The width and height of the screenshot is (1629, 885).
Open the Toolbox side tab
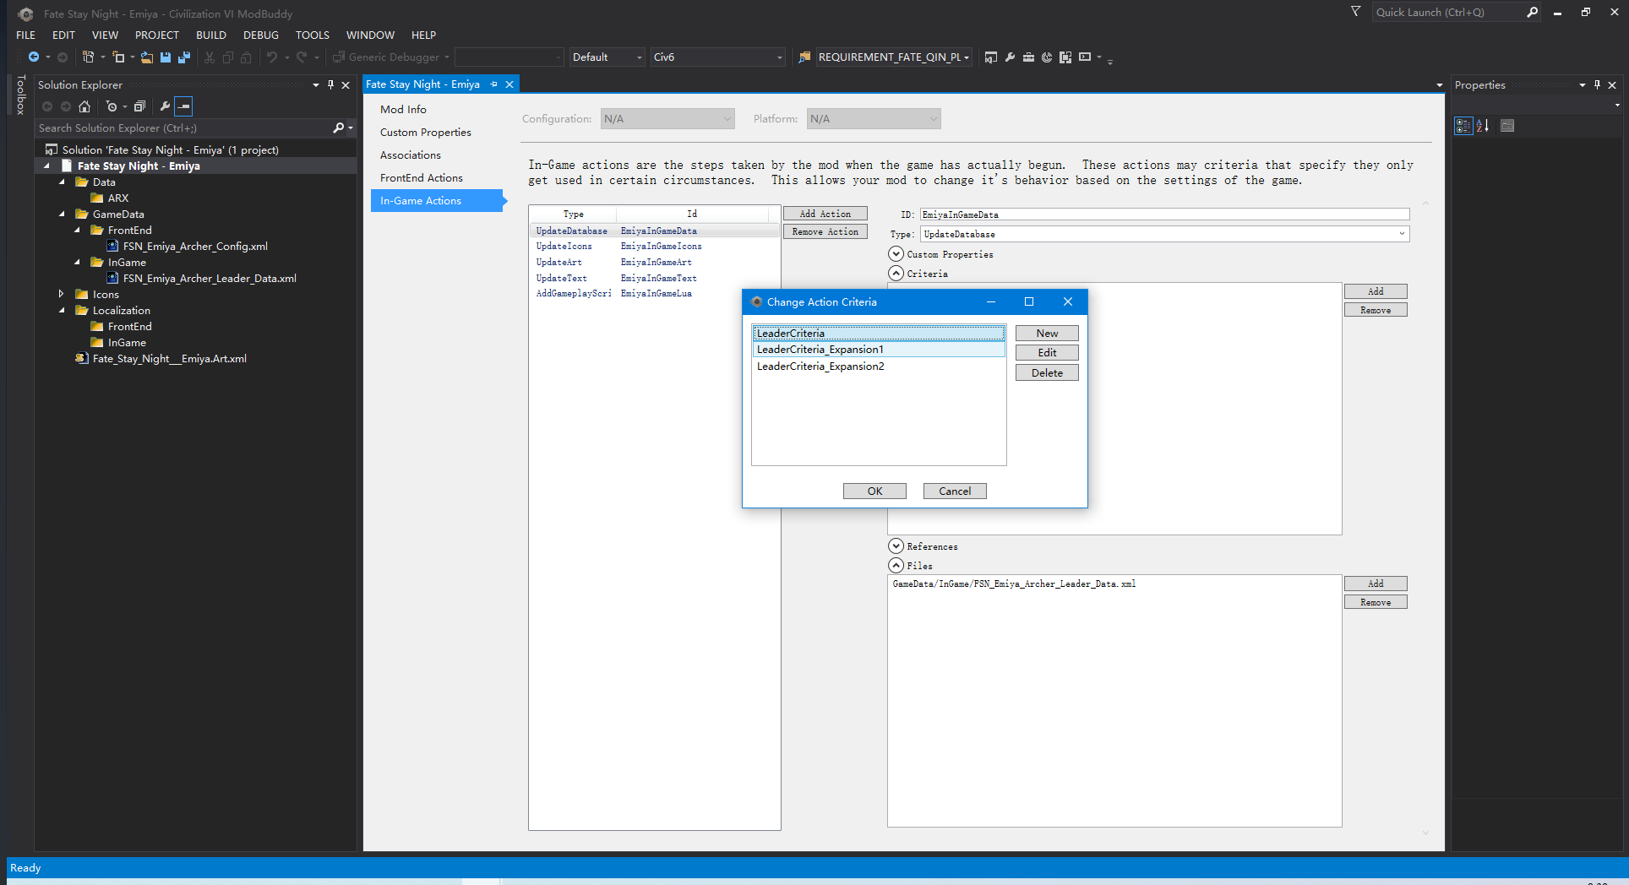click(20, 95)
